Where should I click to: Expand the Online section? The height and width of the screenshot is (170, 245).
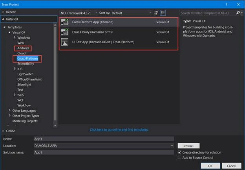pos(3,131)
